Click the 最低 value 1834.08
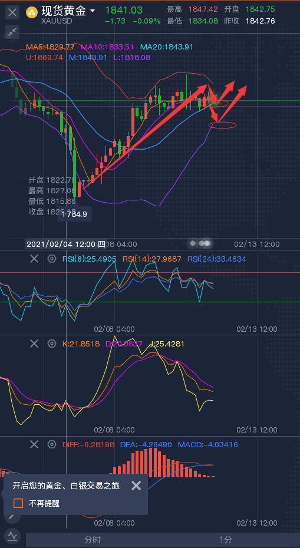The height and width of the screenshot is (548, 300). [x=203, y=21]
